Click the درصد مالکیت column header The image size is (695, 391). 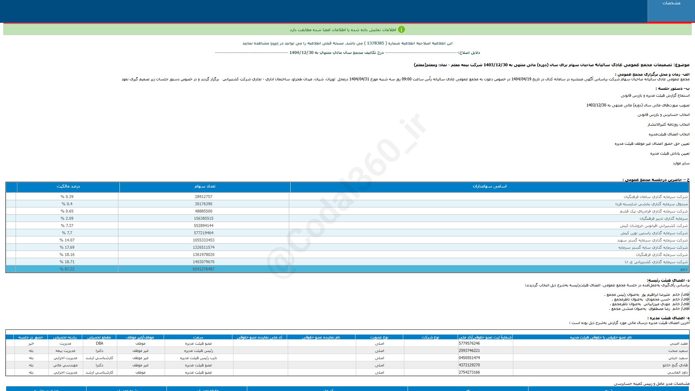click(x=68, y=186)
